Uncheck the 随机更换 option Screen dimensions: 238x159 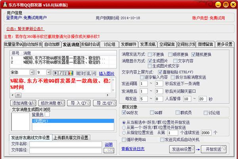[x=194, y=54]
